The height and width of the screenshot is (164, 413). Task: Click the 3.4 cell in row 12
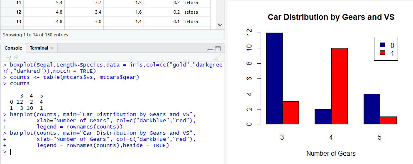[84, 12]
